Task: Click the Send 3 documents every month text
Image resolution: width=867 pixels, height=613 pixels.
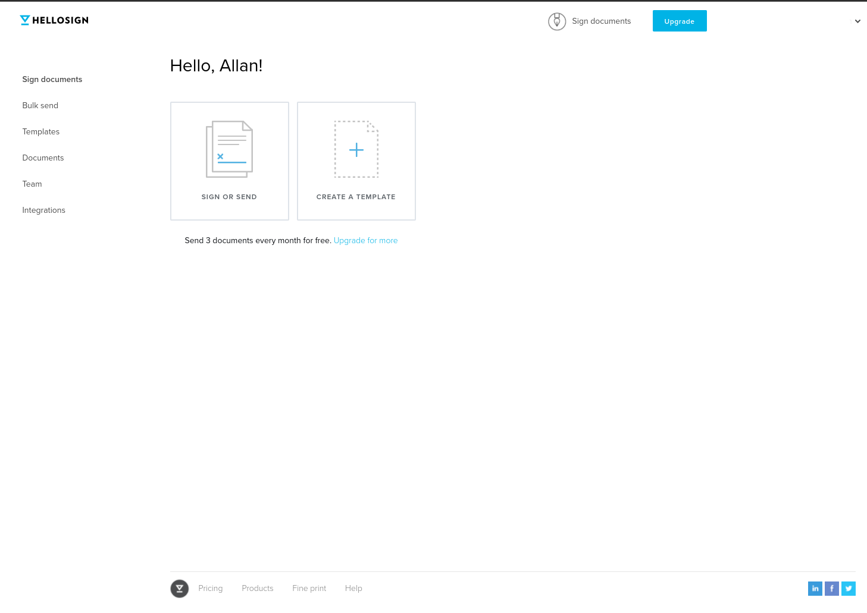Action: 258,240
